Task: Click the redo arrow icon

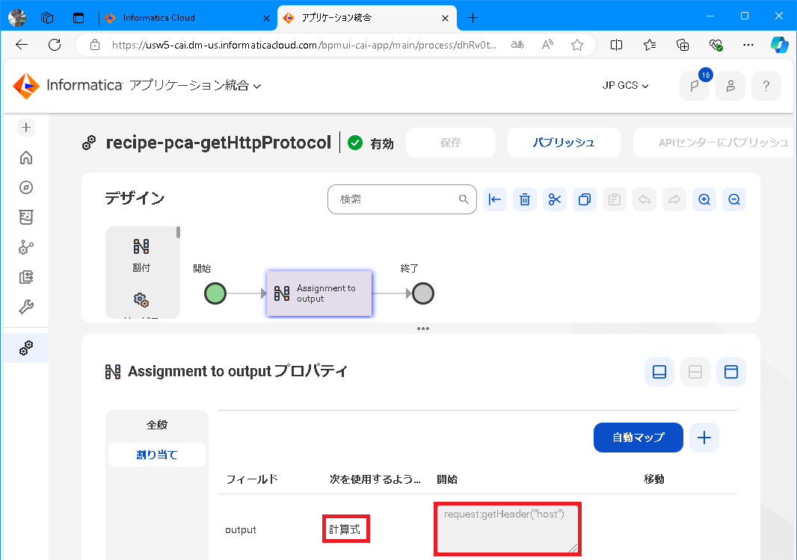Action: click(674, 199)
